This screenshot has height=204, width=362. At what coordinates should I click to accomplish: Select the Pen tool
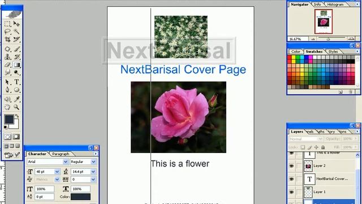(x=7, y=90)
